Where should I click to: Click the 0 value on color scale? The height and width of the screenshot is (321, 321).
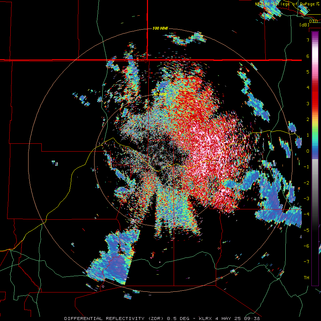point(308,151)
